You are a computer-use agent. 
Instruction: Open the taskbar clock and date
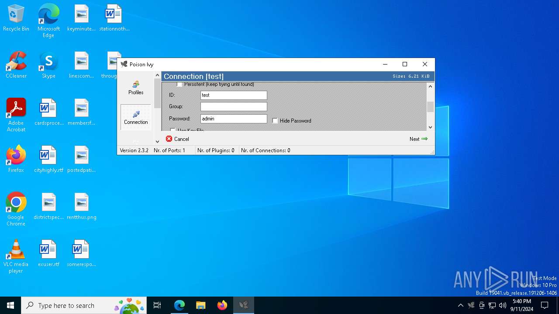pos(521,305)
